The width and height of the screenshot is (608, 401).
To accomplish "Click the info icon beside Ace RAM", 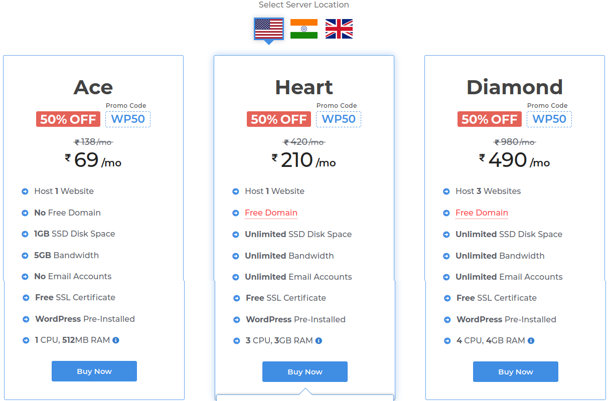I will click(x=116, y=340).
